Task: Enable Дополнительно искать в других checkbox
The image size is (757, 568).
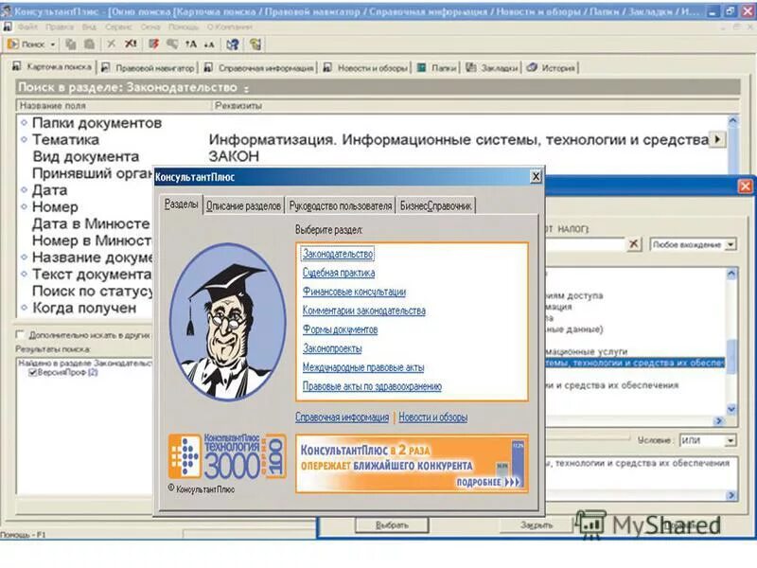Action: (20, 334)
